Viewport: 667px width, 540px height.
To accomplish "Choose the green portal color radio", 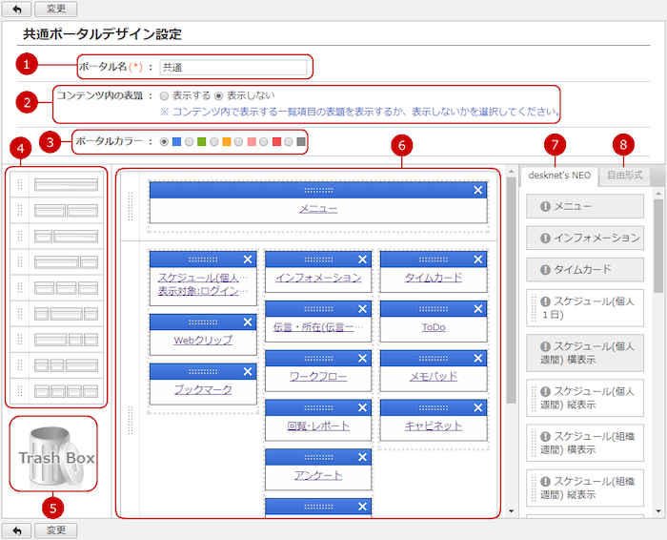I will click(189, 142).
